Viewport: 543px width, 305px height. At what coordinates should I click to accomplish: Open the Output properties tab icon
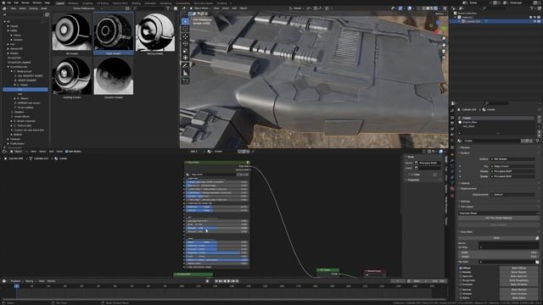[x=452, y=123]
